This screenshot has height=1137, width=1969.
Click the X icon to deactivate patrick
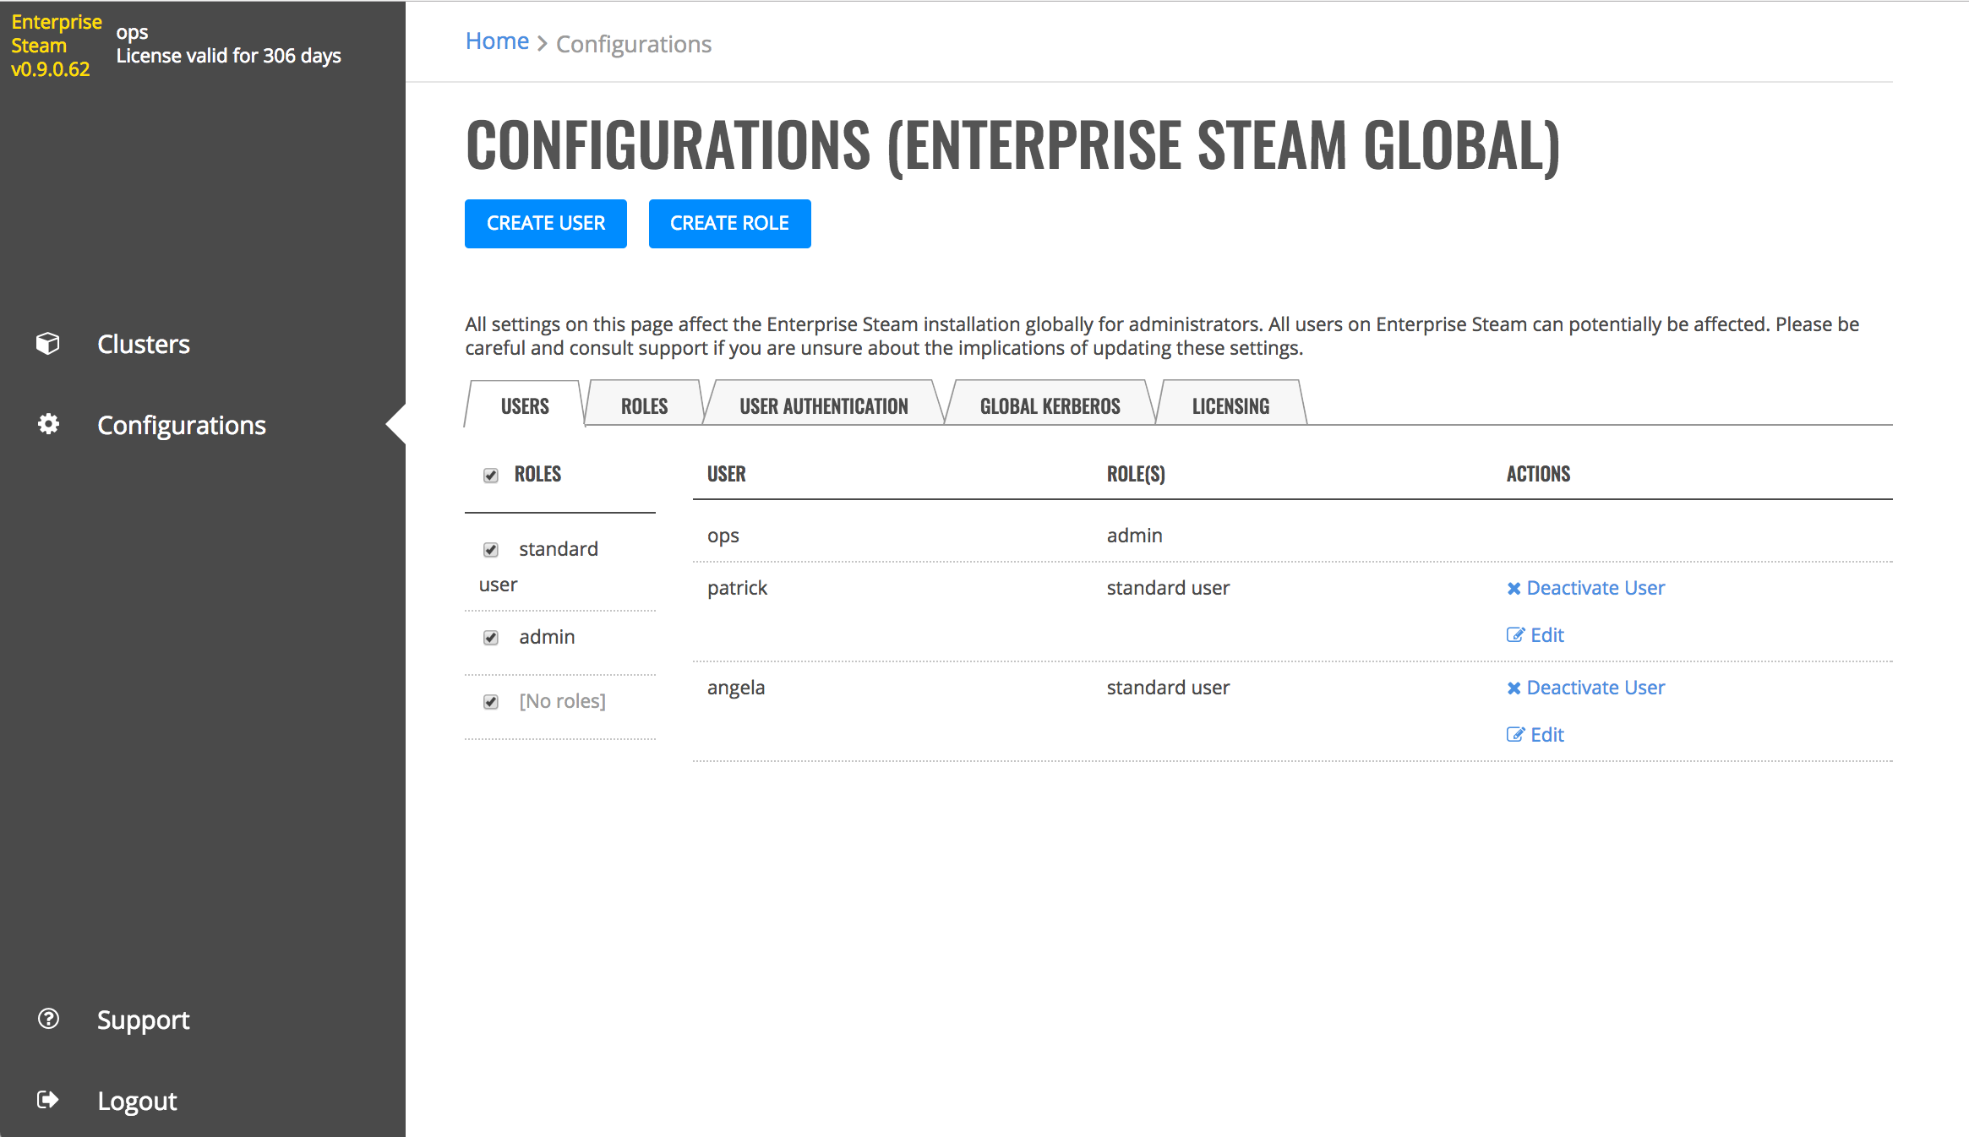pos(1514,588)
